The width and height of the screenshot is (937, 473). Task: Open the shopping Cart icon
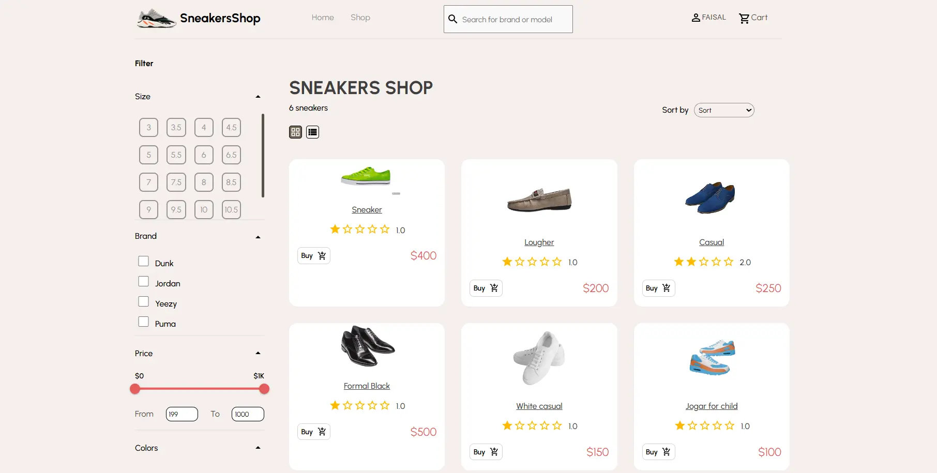tap(745, 18)
